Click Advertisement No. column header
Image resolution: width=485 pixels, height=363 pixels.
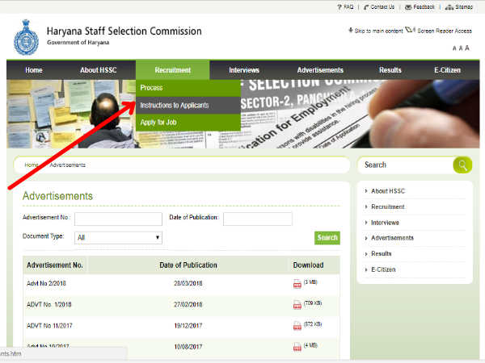click(55, 265)
